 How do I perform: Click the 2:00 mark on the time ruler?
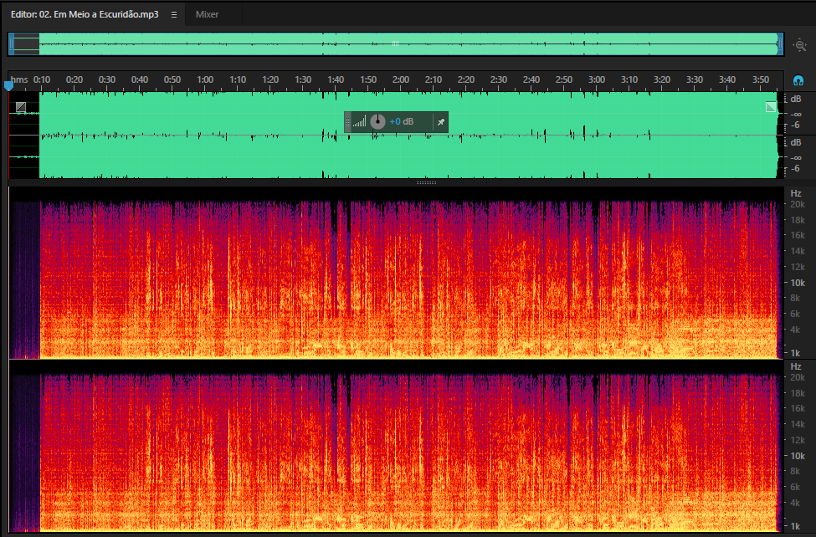click(401, 79)
